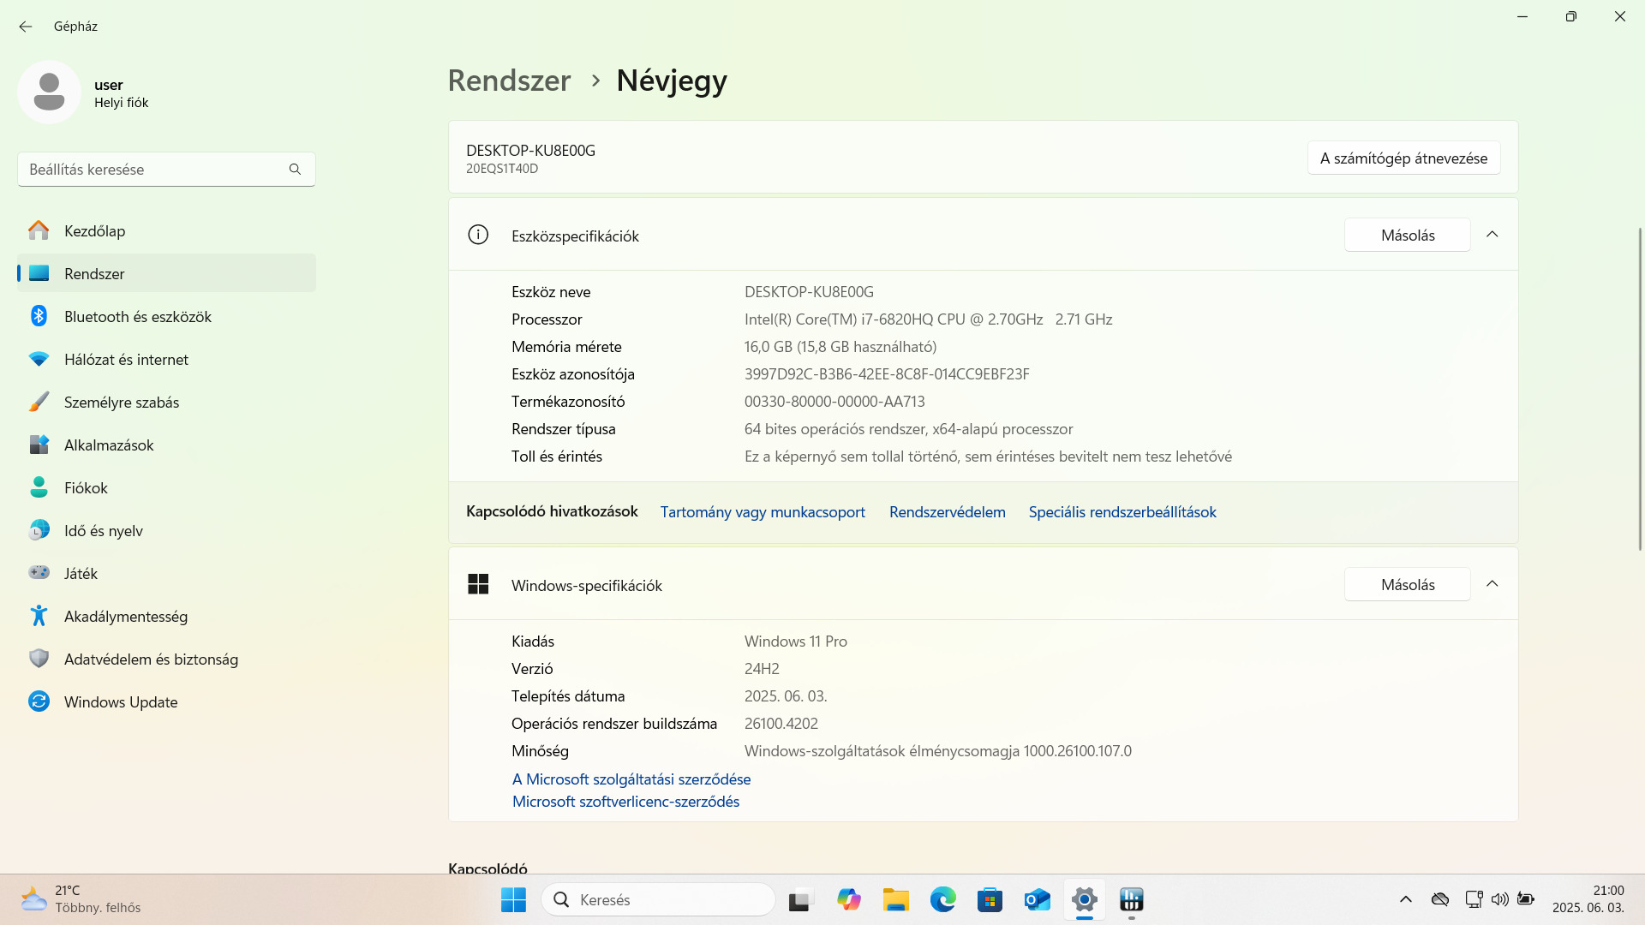Click the search magnifier in Beállítás keresése

[x=295, y=170]
